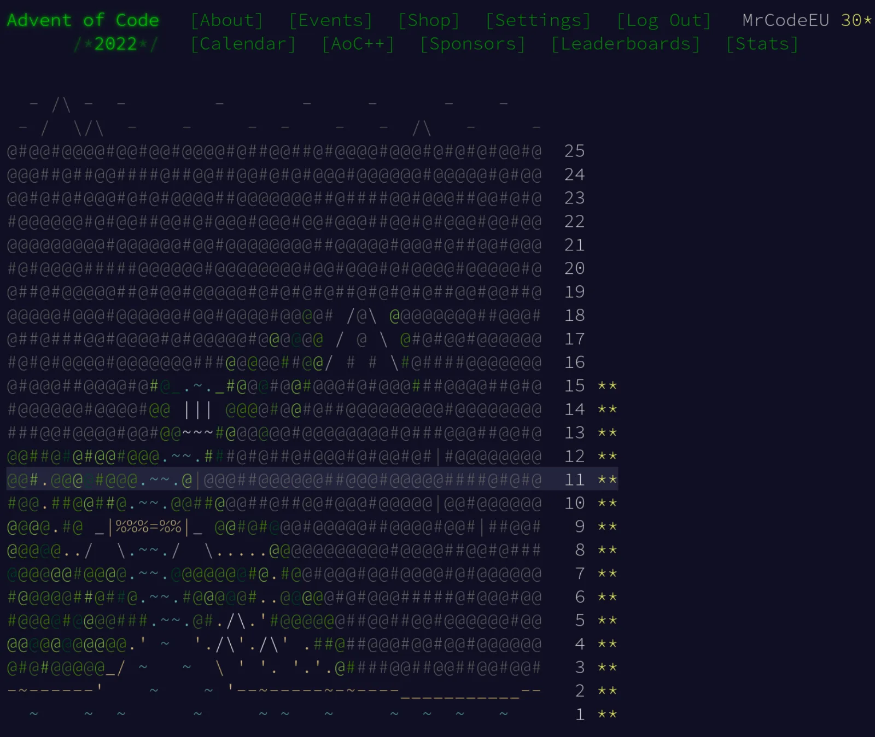Open day 12 puzzle number
This screenshot has height=737, width=875.
click(575, 457)
